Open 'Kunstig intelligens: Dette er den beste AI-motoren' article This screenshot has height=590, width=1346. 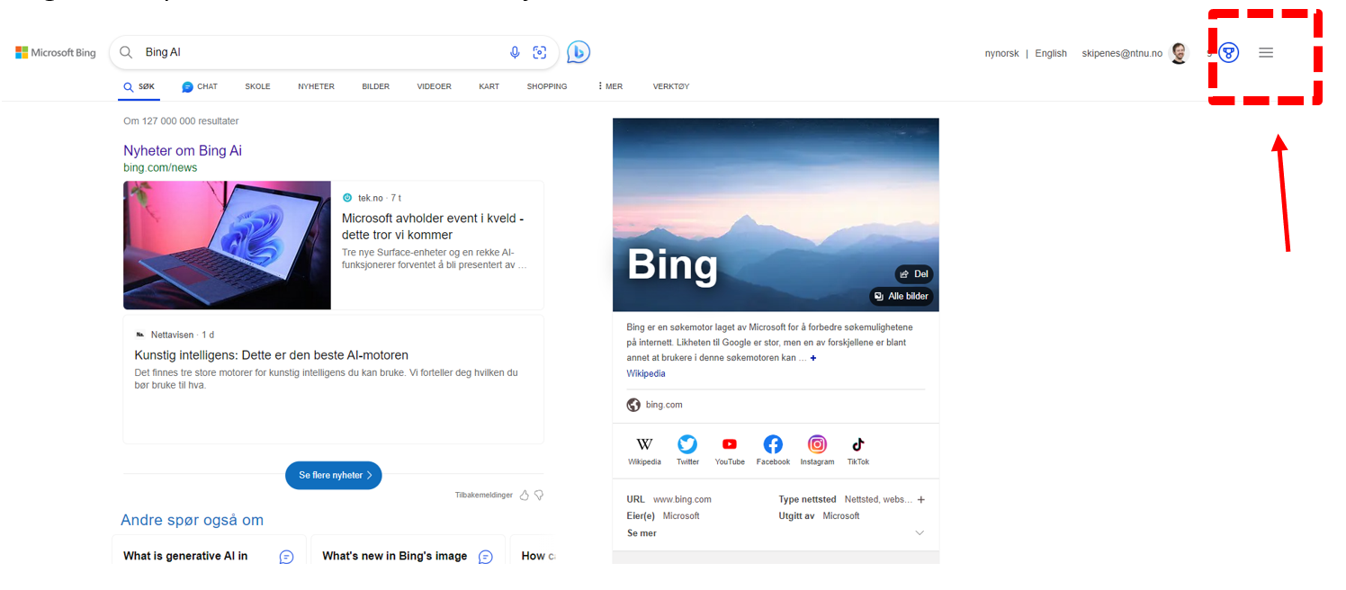272,355
